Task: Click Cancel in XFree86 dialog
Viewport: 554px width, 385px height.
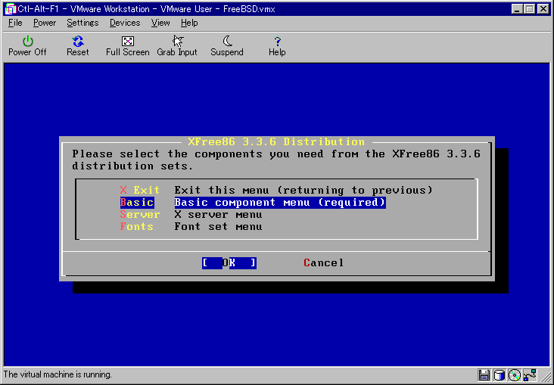Action: coord(324,262)
